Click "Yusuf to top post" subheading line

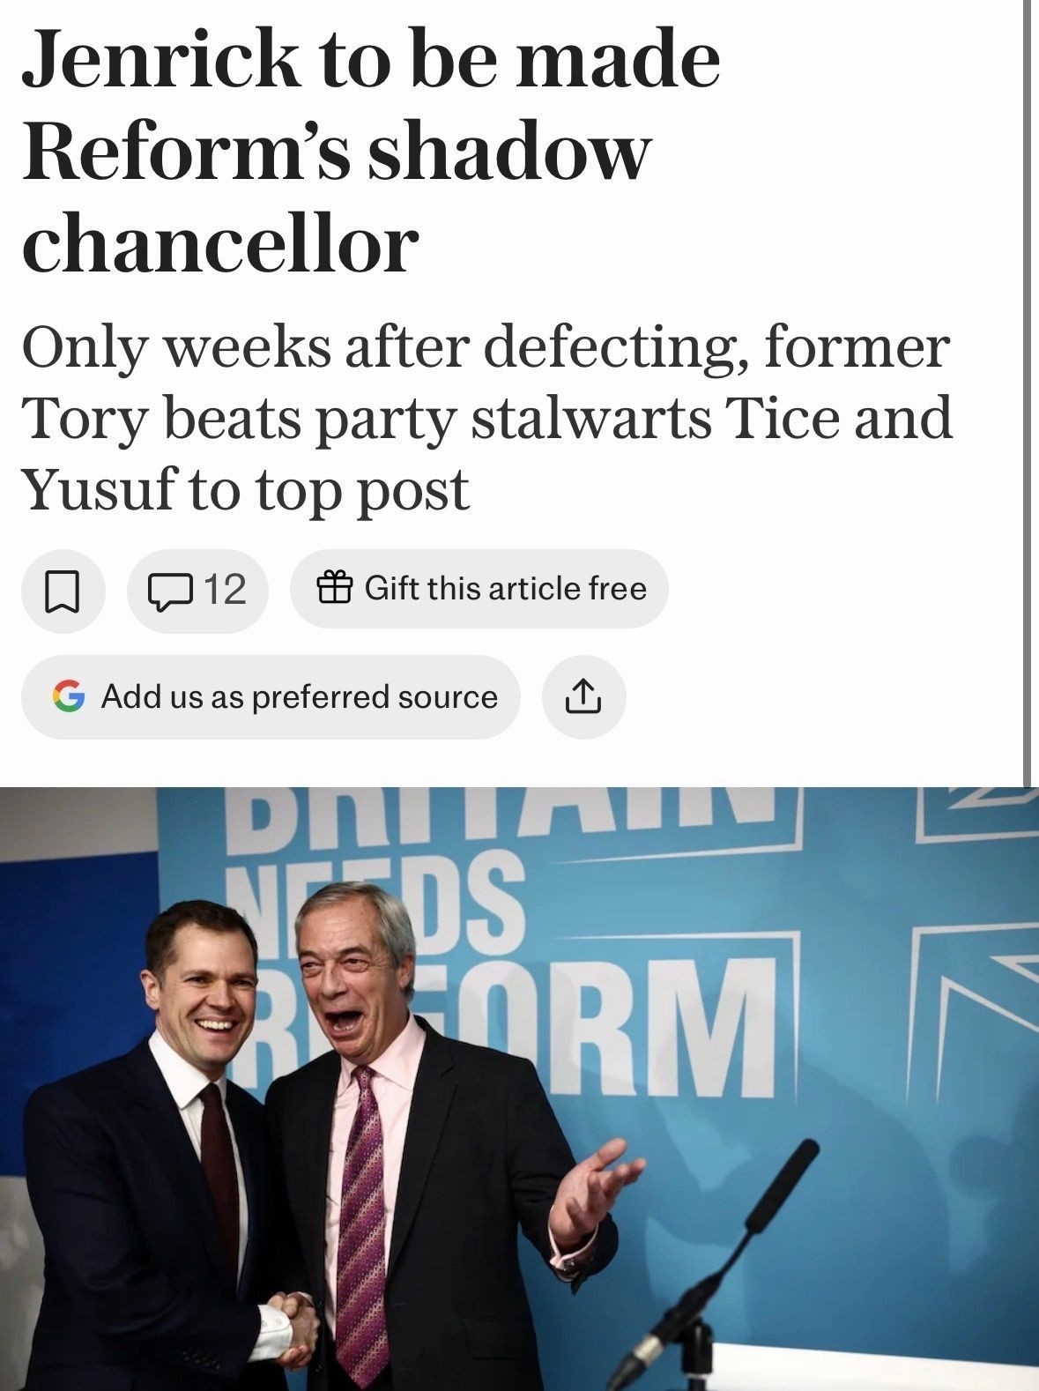click(x=246, y=489)
